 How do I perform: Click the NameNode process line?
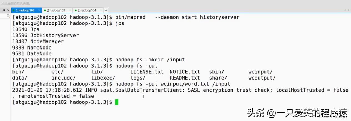pyautogui.click(x=32, y=48)
